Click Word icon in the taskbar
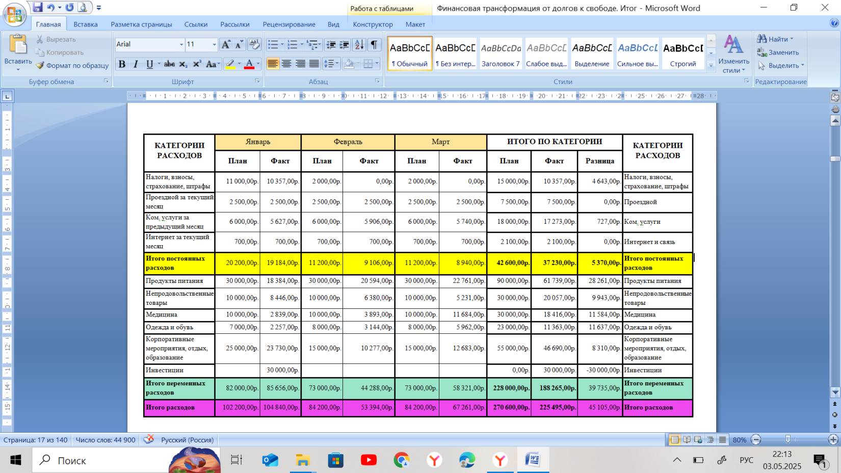This screenshot has width=841, height=473. click(533, 460)
